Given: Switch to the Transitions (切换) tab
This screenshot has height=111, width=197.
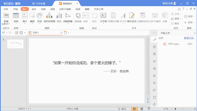Looking at the screenshot, I should click(43, 9).
